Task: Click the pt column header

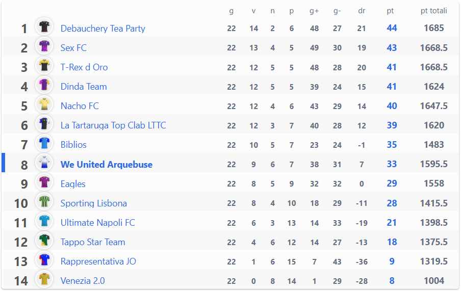Action: pos(390,11)
